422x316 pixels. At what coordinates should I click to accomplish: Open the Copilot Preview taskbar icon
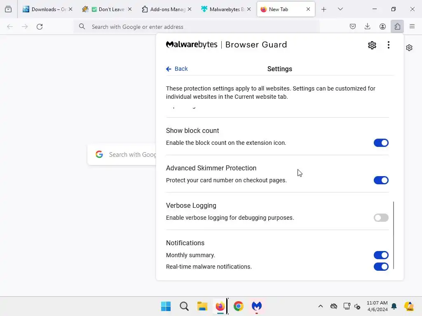(x=409, y=306)
